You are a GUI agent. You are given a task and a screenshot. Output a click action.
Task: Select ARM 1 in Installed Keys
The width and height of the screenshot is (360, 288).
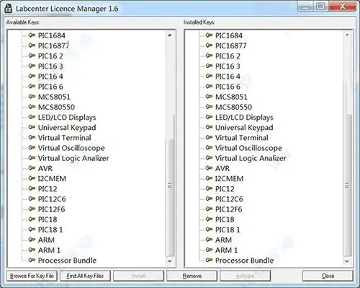coord(226,250)
